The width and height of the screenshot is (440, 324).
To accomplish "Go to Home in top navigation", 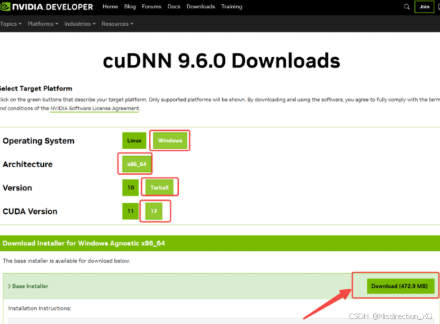I will coord(110,6).
